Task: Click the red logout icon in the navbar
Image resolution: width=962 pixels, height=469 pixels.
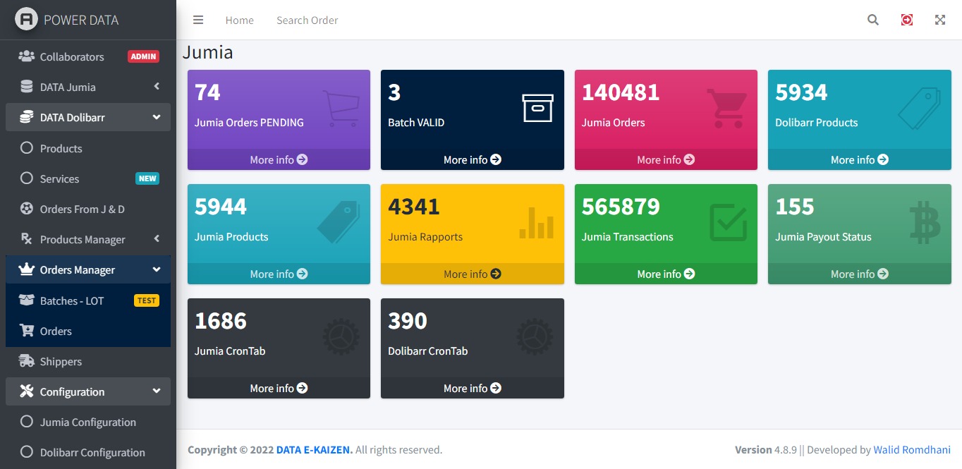Action: pyautogui.click(x=907, y=20)
